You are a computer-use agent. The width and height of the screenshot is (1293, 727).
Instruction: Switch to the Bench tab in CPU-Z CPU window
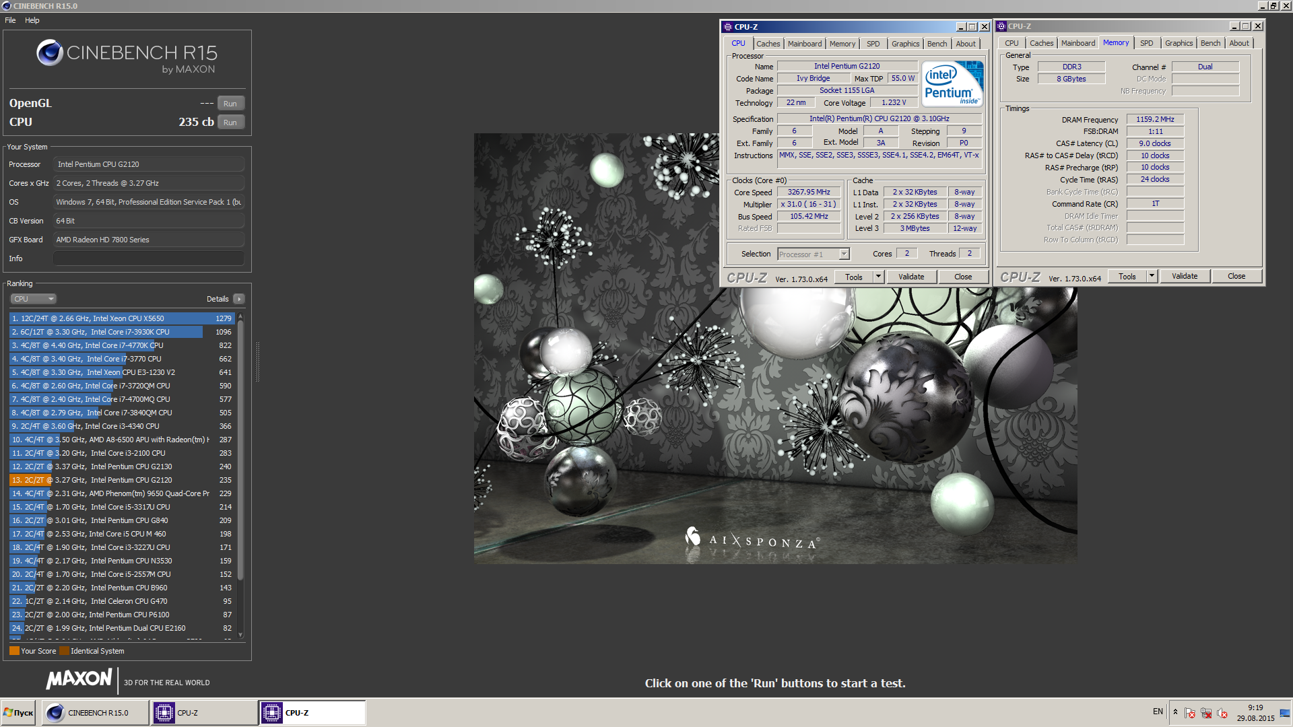[x=937, y=44]
